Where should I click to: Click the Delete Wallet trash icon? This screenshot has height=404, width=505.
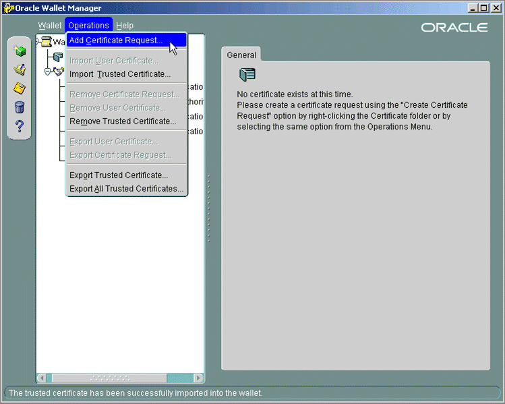pyautogui.click(x=20, y=107)
